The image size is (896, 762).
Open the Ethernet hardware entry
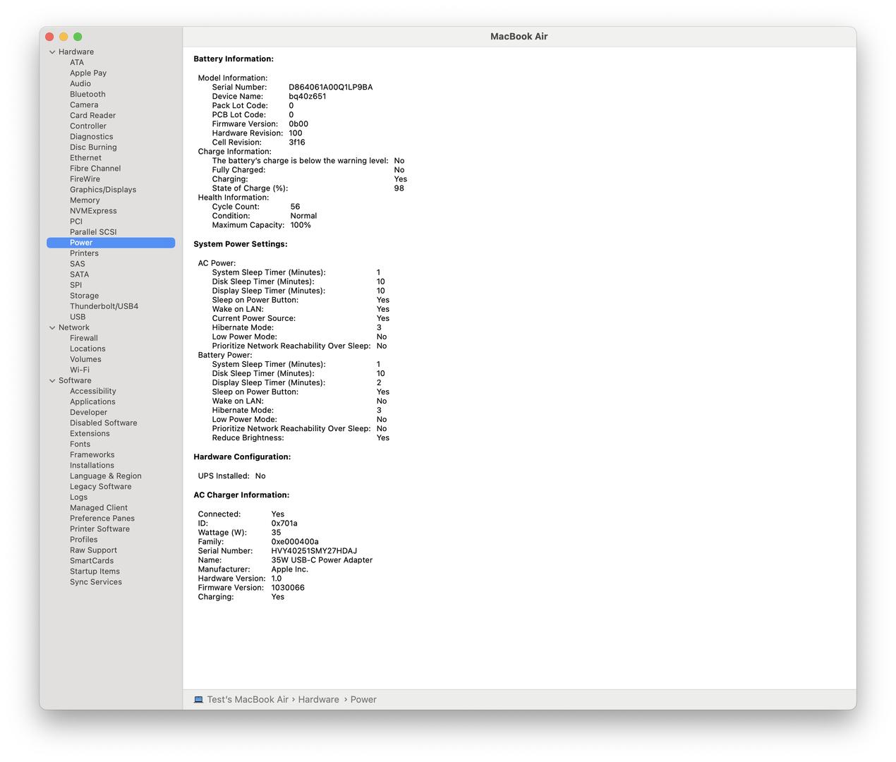pyautogui.click(x=85, y=158)
